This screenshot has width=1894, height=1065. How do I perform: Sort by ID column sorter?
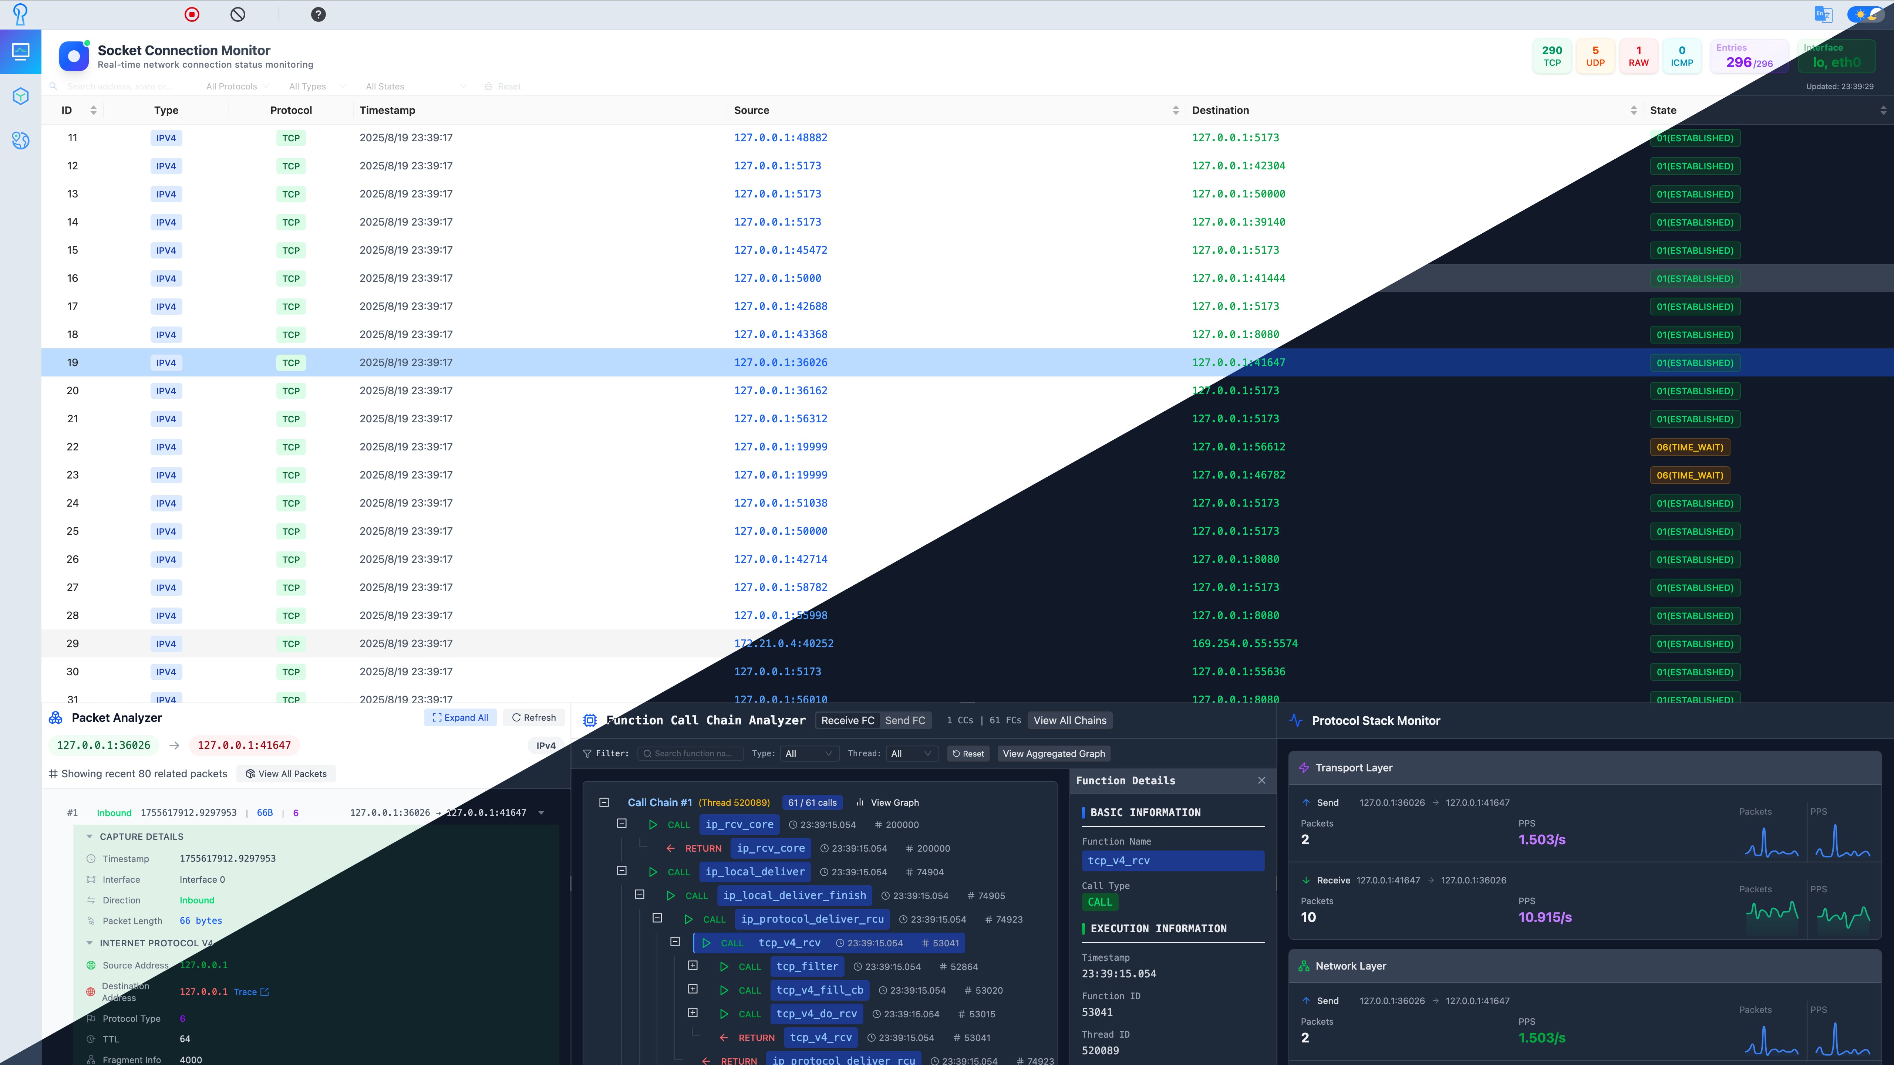click(93, 110)
